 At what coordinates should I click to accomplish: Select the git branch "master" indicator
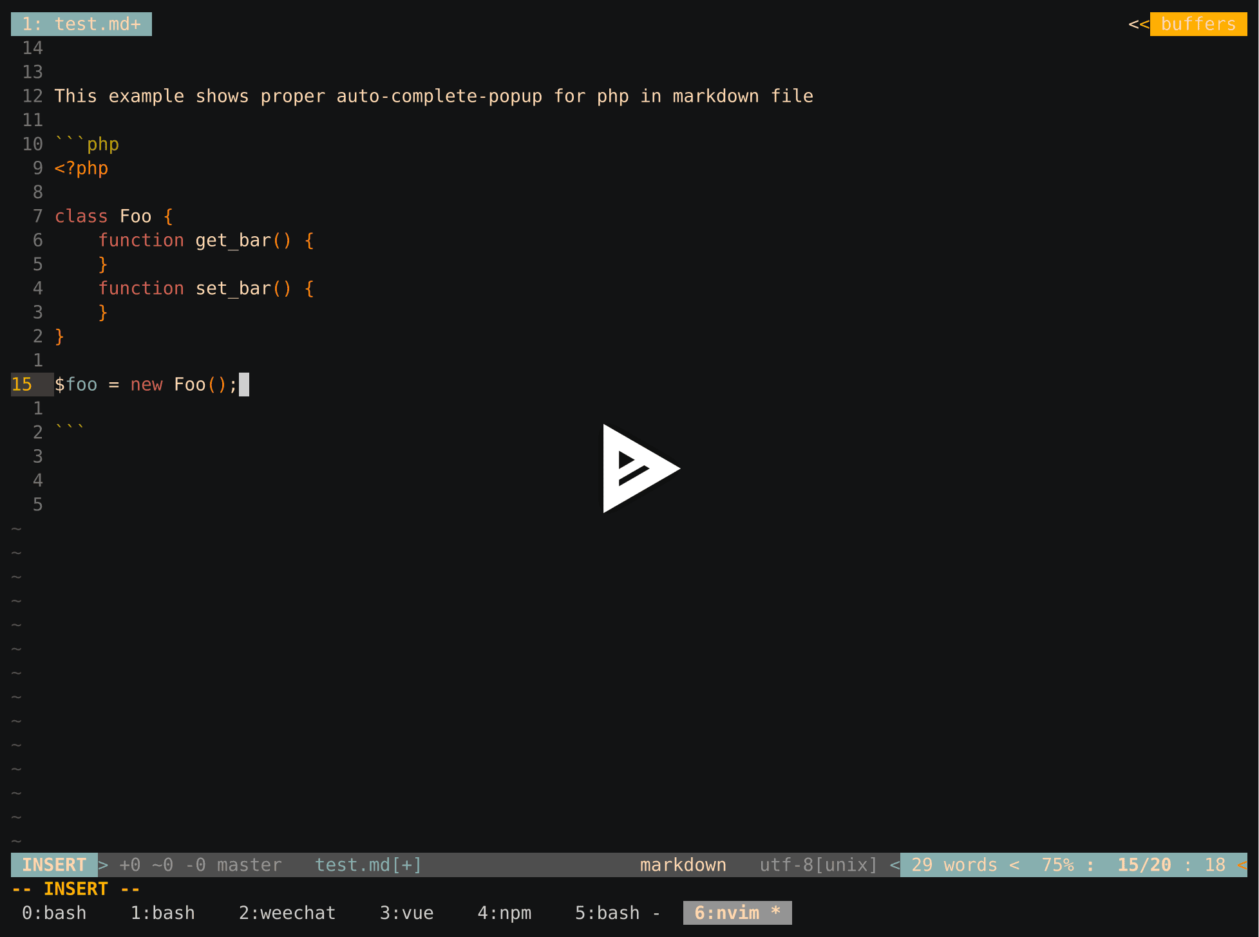pos(248,865)
